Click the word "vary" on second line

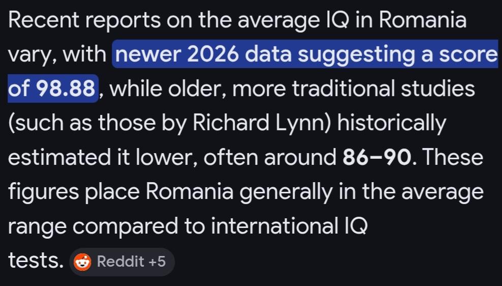(x=29, y=54)
